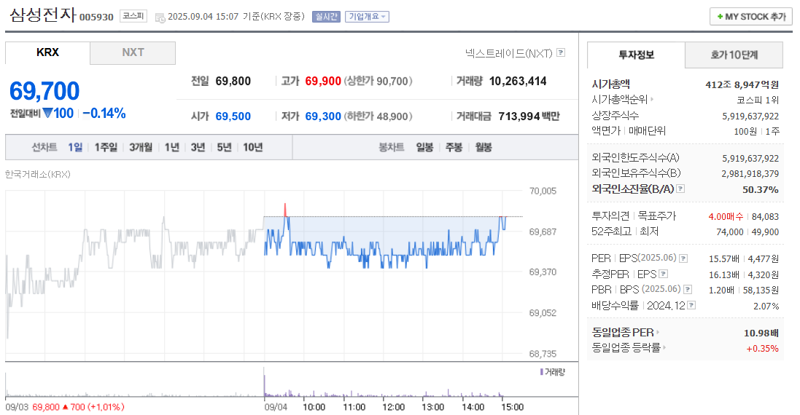The height and width of the screenshot is (415, 800).
Task: Click the red intraday high peak on chart
Action: pyautogui.click(x=285, y=209)
